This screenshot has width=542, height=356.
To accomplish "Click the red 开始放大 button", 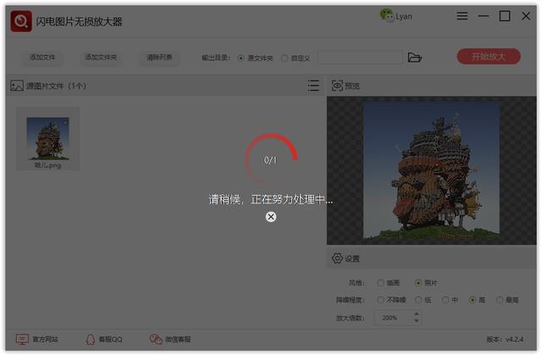I will point(489,57).
